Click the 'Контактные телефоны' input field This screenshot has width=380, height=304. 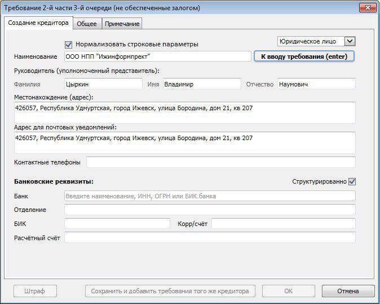[x=220, y=162]
